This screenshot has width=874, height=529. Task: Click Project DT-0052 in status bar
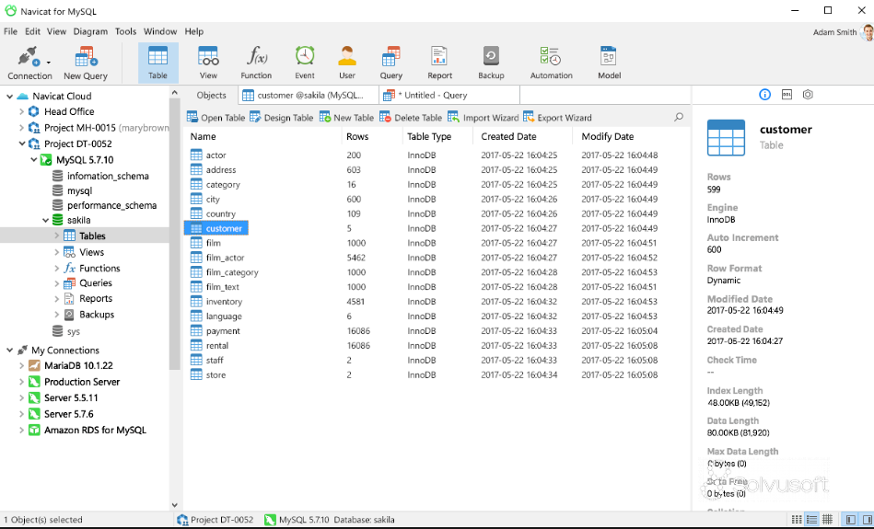(x=216, y=520)
